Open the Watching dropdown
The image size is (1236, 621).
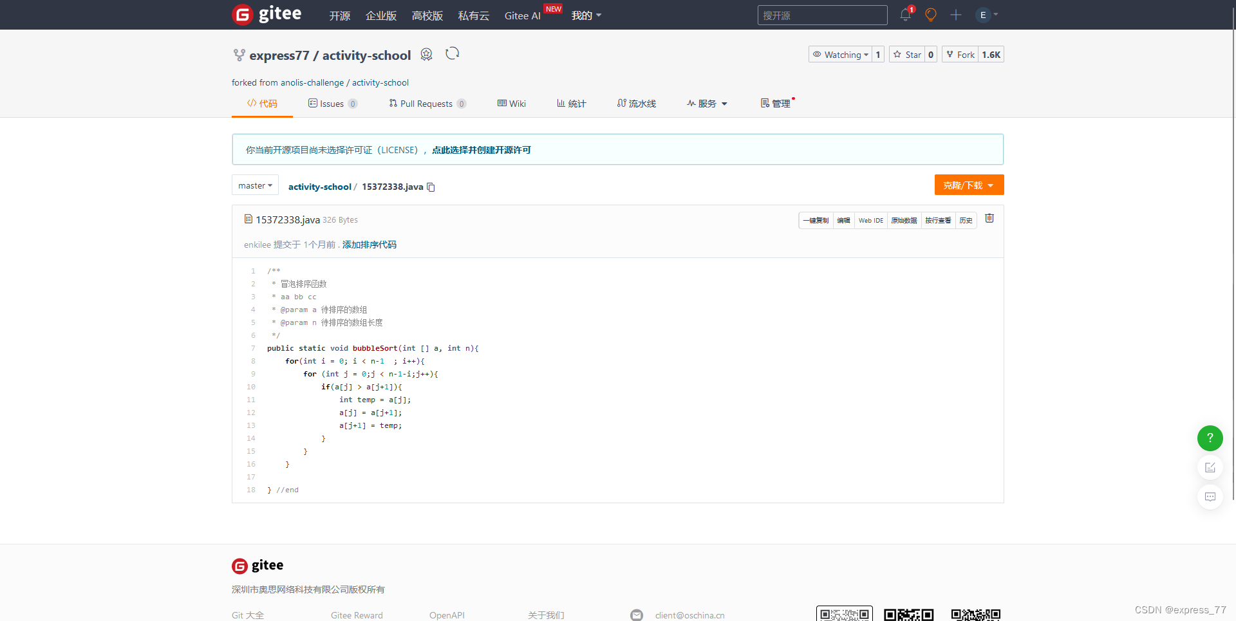[x=841, y=55]
